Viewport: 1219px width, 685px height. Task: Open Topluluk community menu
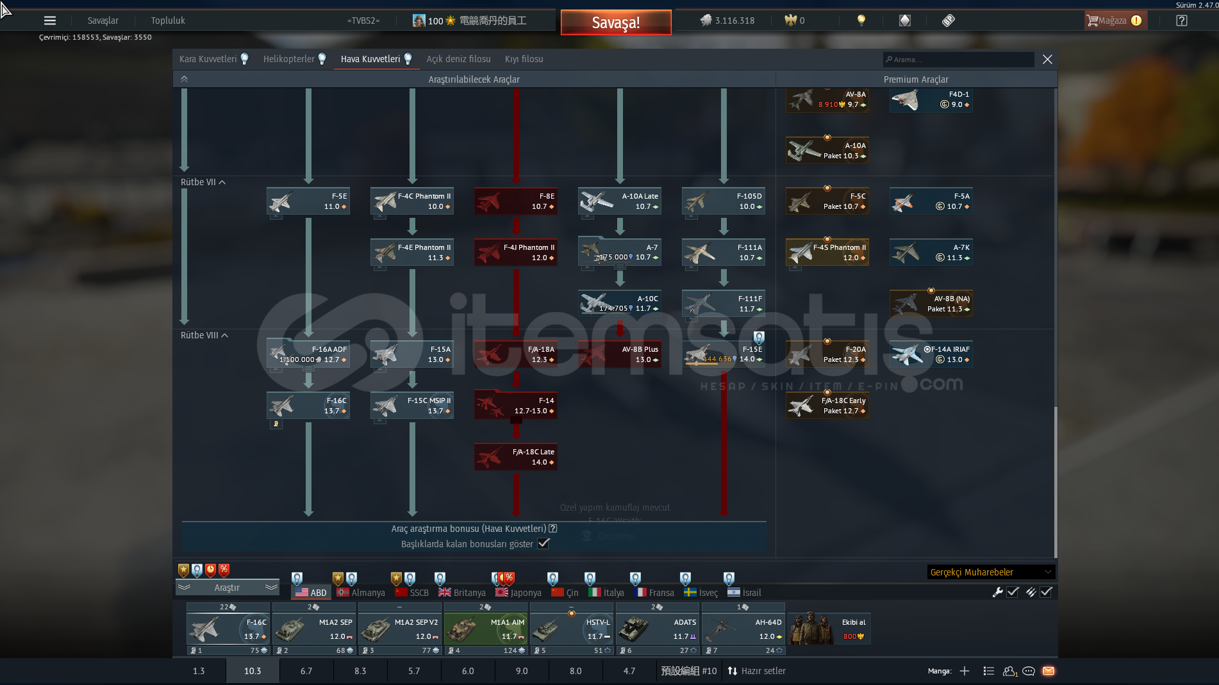[x=168, y=21]
